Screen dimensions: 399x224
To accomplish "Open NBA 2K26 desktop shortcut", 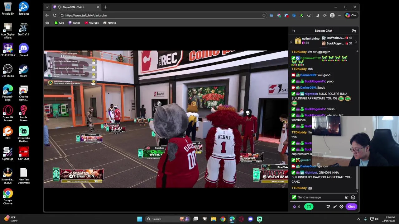I will 23,154.
